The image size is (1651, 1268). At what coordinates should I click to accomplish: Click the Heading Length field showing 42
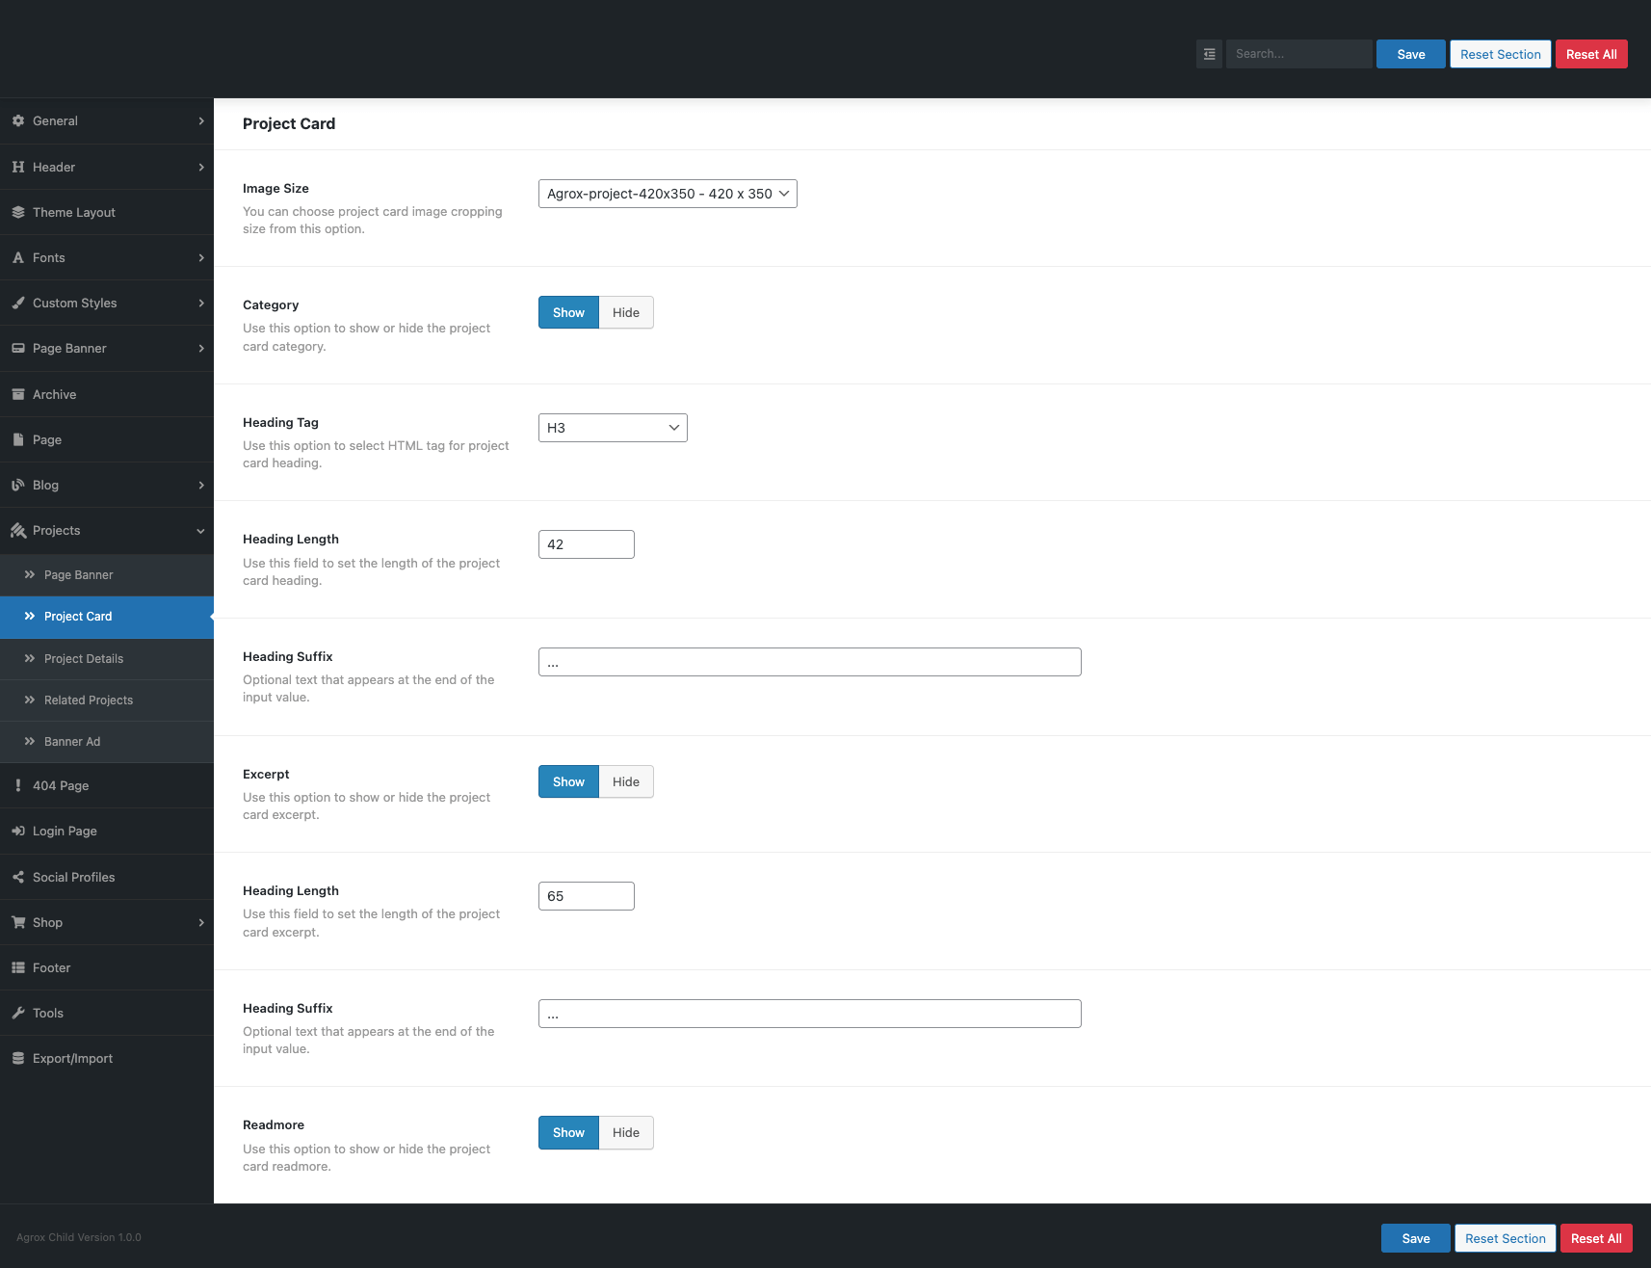pyautogui.click(x=587, y=544)
